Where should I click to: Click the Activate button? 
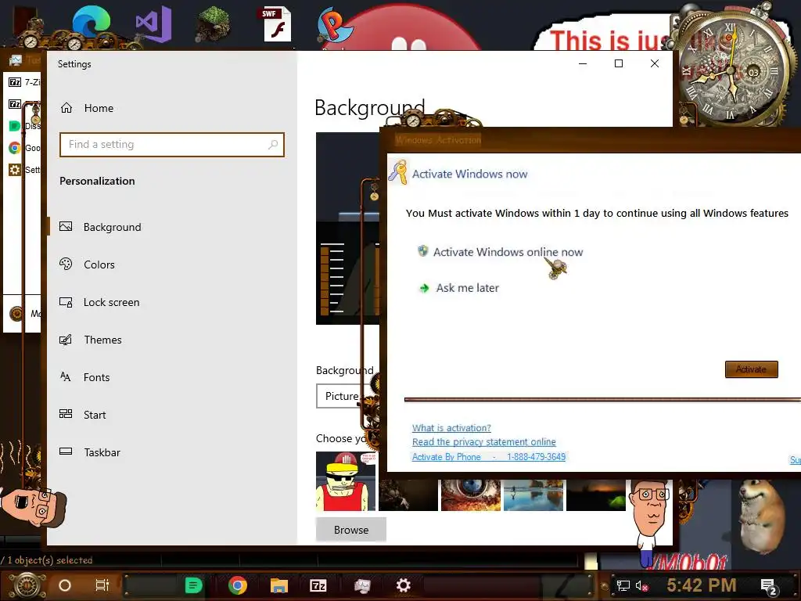pyautogui.click(x=752, y=369)
